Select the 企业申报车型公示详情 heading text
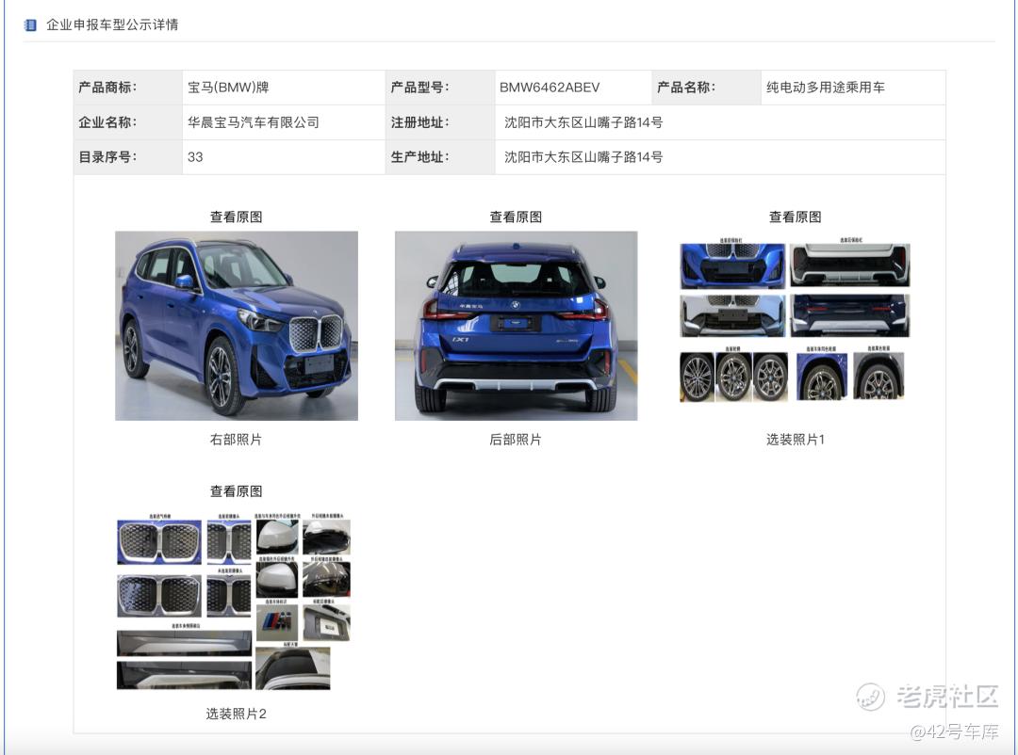The width and height of the screenshot is (1018, 755). click(x=112, y=24)
